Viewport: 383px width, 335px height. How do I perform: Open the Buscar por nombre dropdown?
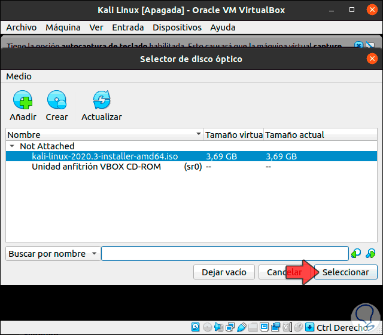click(x=53, y=254)
